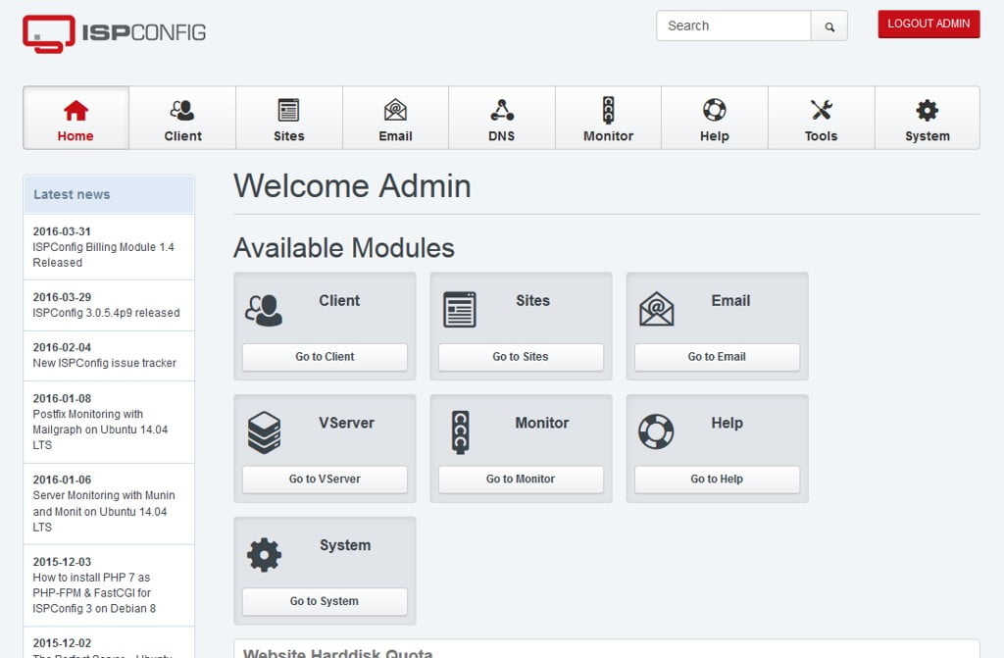Image resolution: width=1004 pixels, height=658 pixels.
Task: Click the Sites browser window module icon
Action: click(x=459, y=309)
